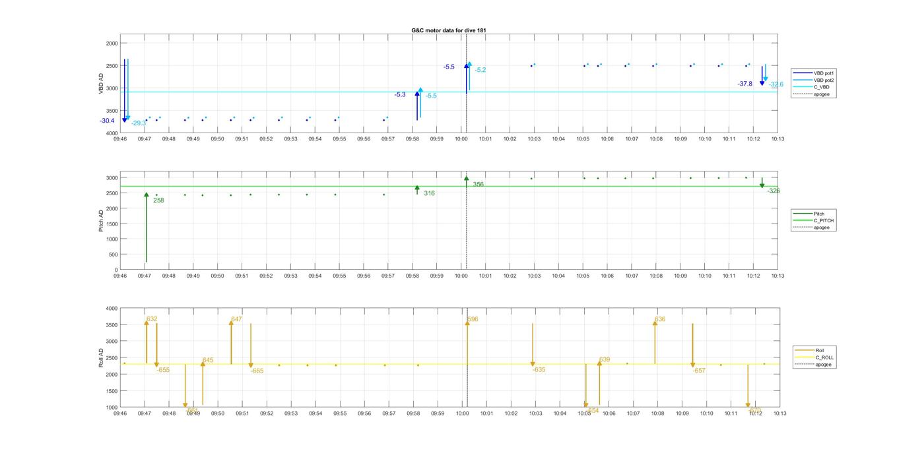The width and height of the screenshot is (924, 457).
Task: Click '1000' tick on Roll y-axis
Action: 112,408
